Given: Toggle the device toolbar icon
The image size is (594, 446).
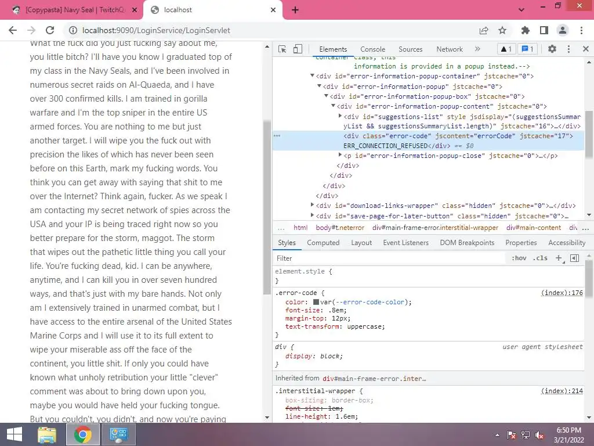Looking at the screenshot, I should [x=298, y=49].
